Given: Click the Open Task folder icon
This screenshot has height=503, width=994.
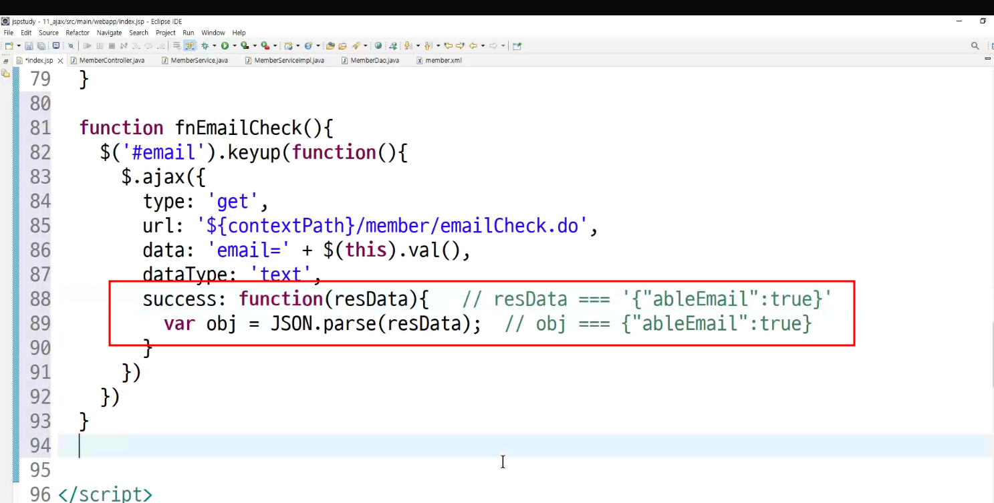Looking at the screenshot, I should coord(342,46).
